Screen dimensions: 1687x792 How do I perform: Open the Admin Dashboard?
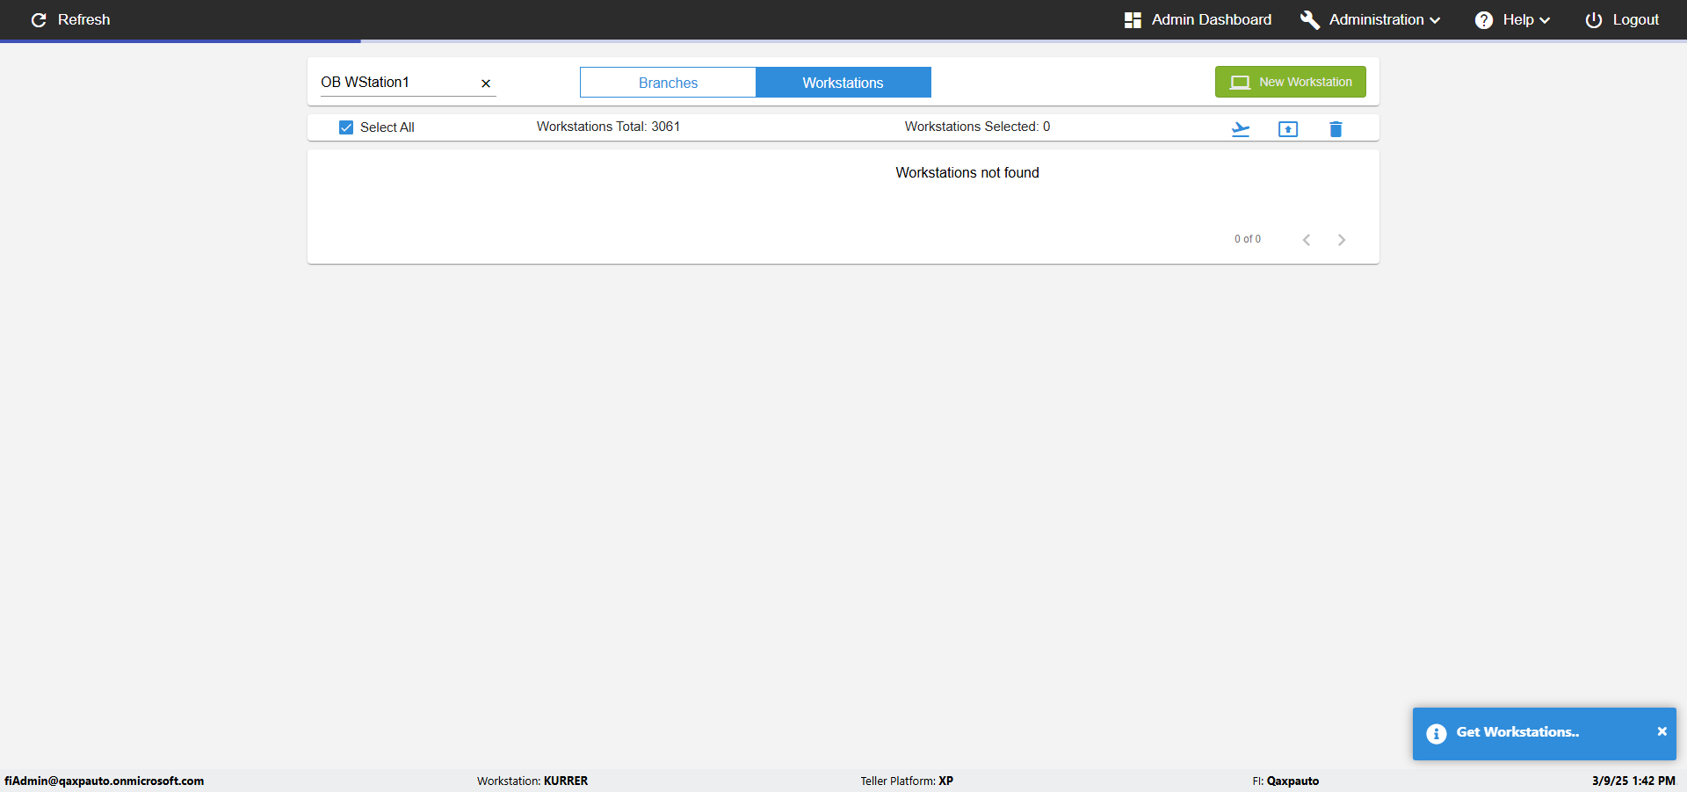pos(1198,19)
